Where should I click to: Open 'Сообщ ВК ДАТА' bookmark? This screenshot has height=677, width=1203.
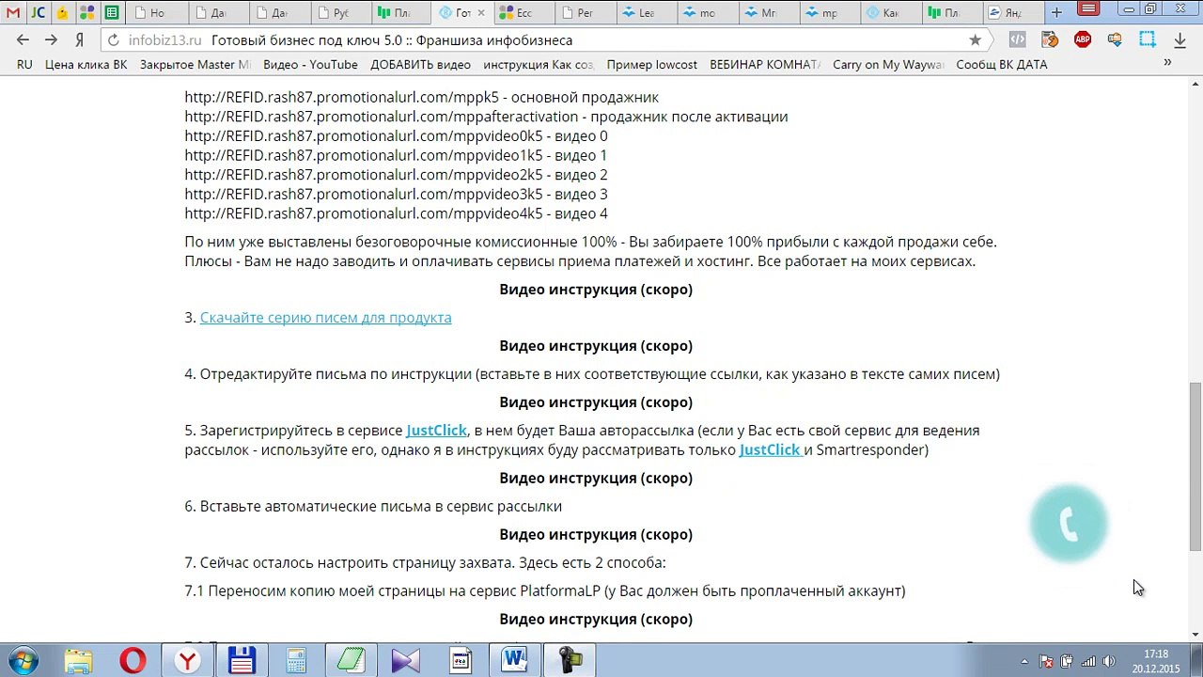point(1001,65)
